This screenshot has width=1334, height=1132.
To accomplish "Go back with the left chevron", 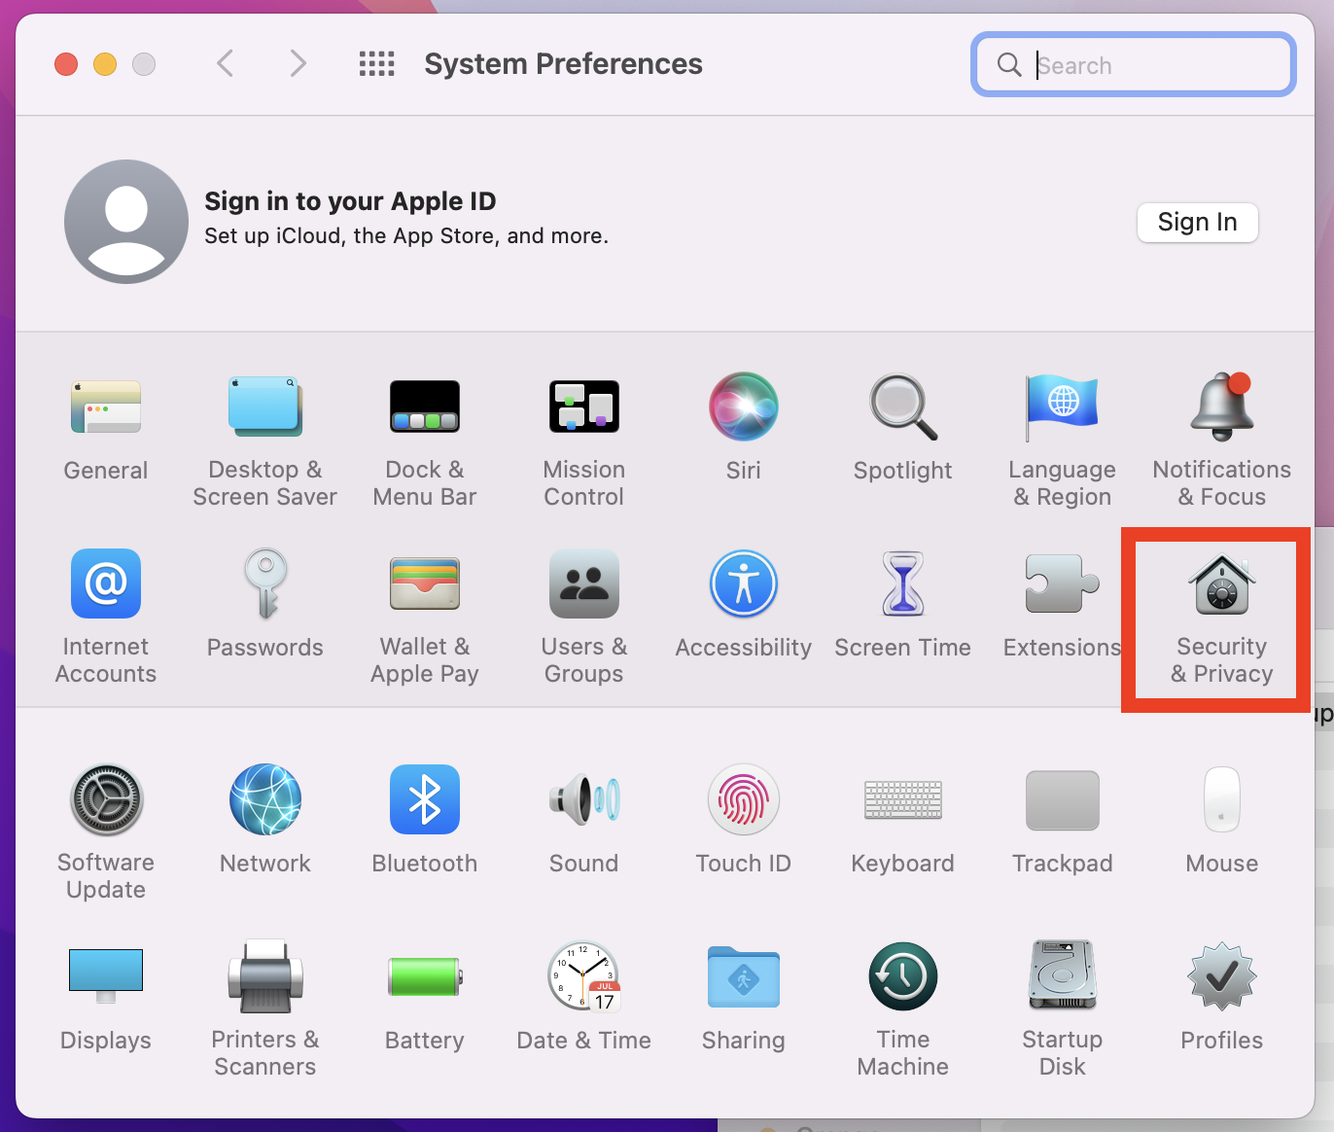I will point(226,64).
